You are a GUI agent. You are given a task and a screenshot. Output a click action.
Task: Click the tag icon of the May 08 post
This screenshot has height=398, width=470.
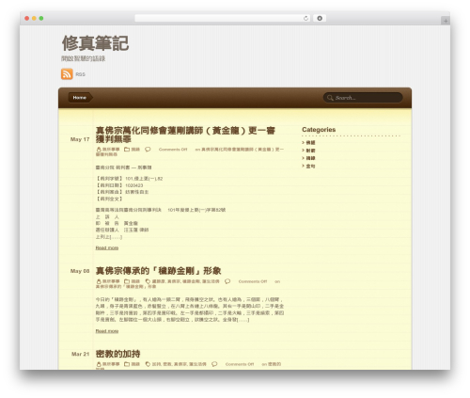click(x=148, y=281)
